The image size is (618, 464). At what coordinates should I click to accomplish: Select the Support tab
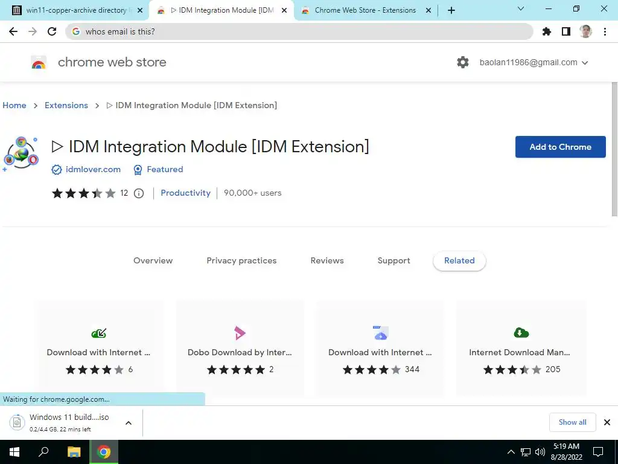point(393,261)
